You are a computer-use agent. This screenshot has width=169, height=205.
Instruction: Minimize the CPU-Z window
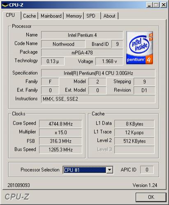click(149, 5)
